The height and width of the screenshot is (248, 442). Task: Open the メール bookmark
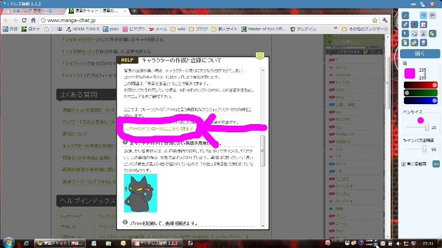click(158, 29)
